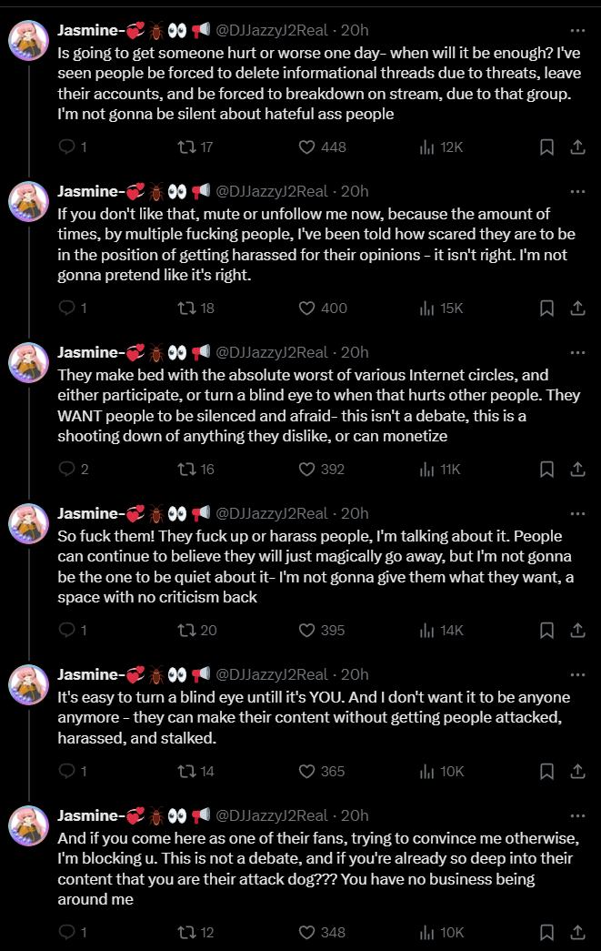View analytics showing 15K views
The image size is (601, 951).
tap(441, 309)
